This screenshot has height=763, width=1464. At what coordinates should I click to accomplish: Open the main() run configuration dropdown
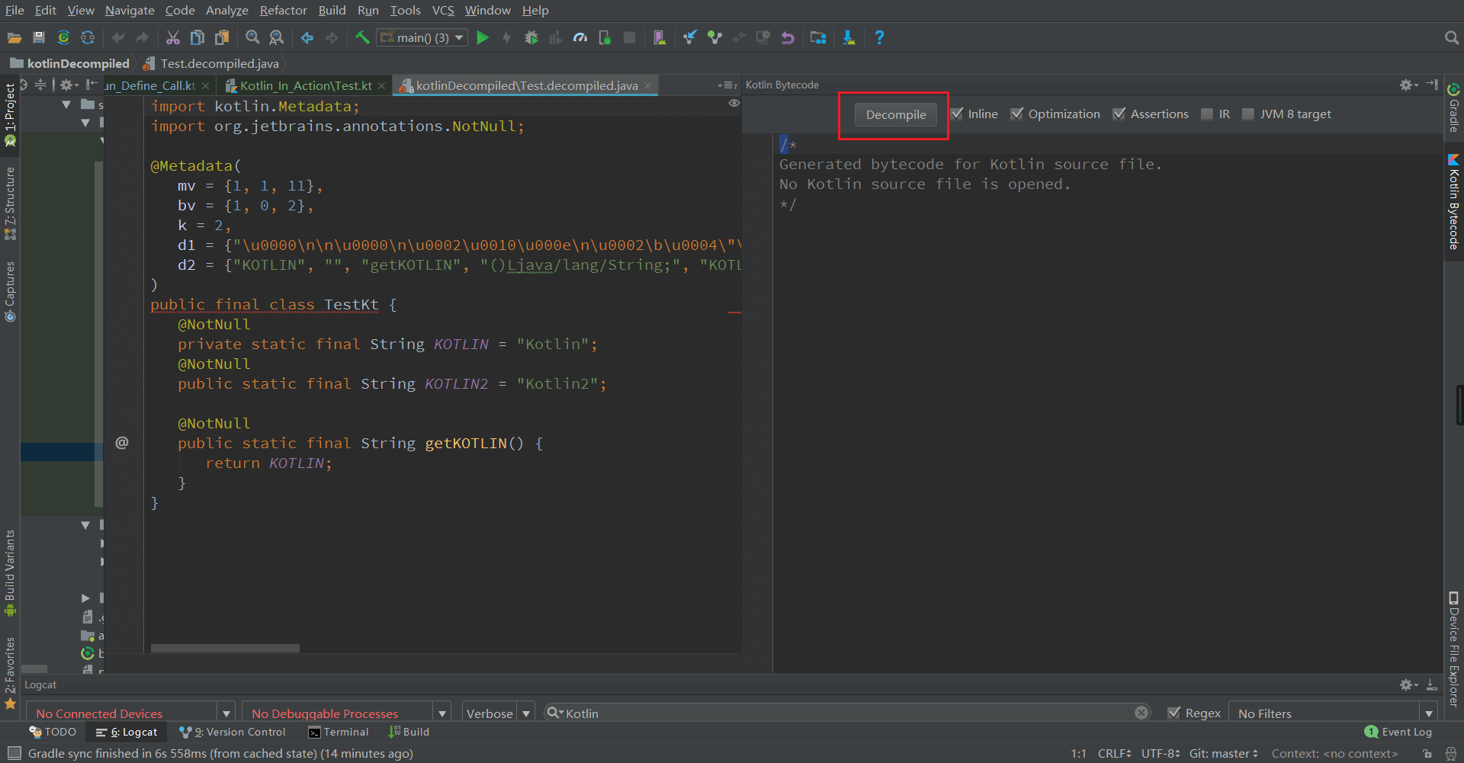click(x=458, y=37)
